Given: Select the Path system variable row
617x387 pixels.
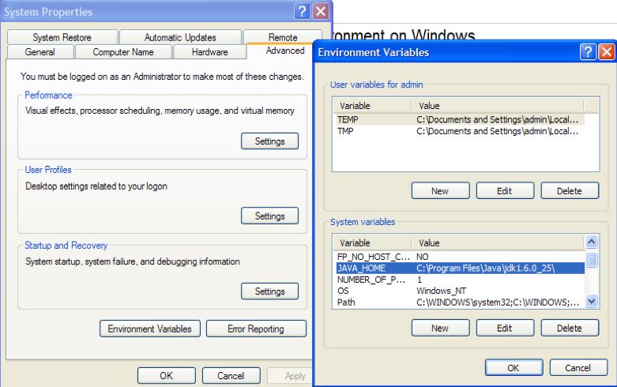Looking at the screenshot, I should 461,302.
